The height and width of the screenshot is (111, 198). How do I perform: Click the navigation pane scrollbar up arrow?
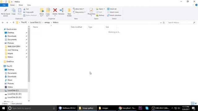point(29,27)
